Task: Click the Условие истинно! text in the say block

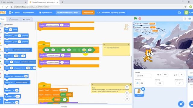Action: [x=53, y=55]
